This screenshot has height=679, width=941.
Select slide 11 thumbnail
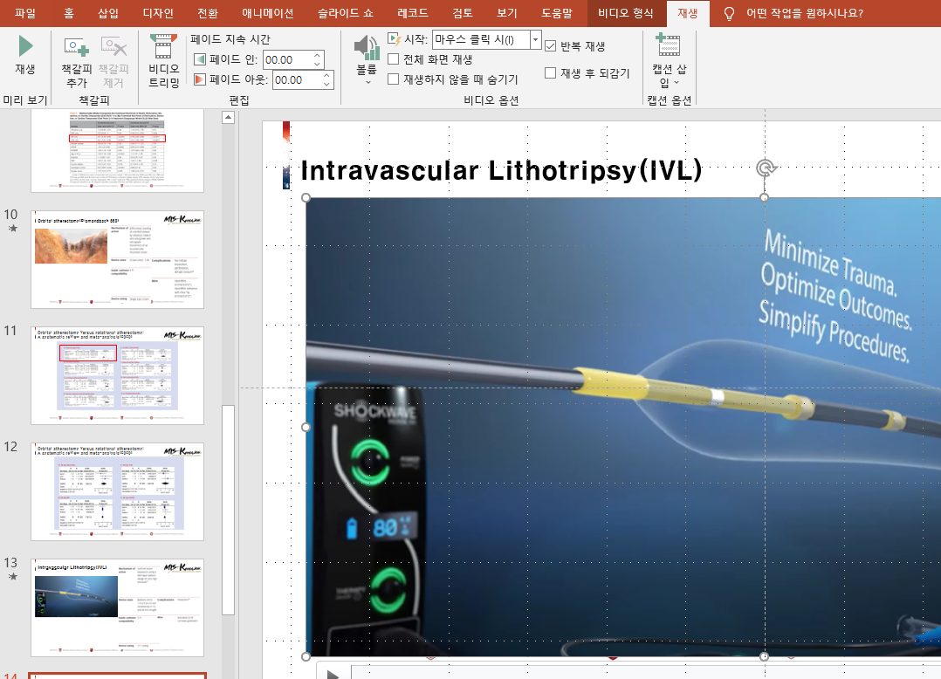118,375
